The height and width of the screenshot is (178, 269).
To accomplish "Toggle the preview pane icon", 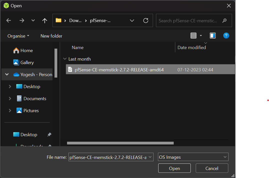I will pyautogui.click(x=213, y=36).
